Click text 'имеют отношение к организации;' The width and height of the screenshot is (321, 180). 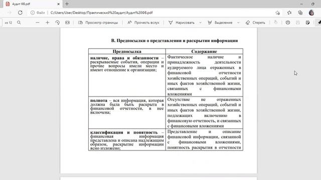click(x=123, y=70)
